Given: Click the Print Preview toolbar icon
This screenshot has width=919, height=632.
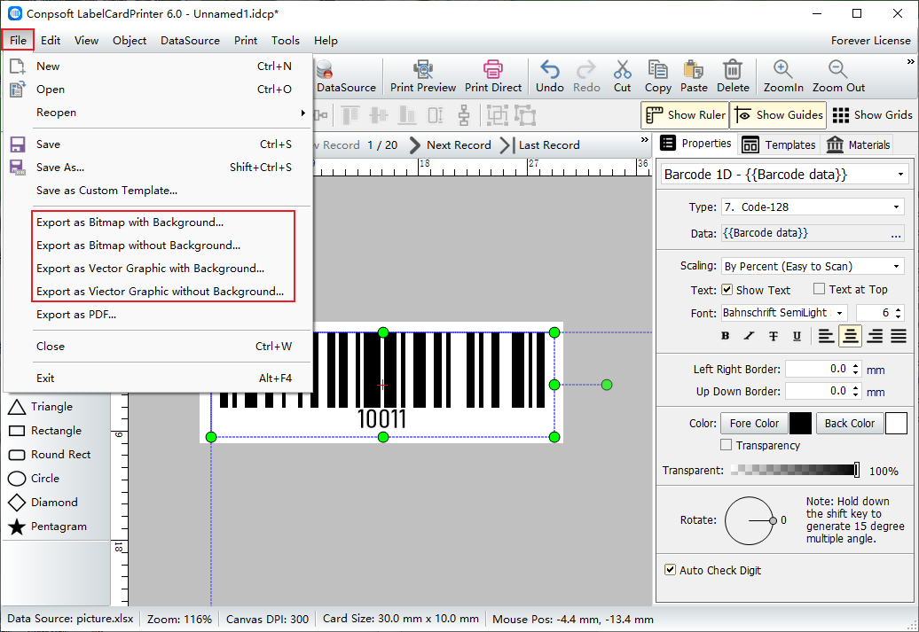Looking at the screenshot, I should [422, 69].
